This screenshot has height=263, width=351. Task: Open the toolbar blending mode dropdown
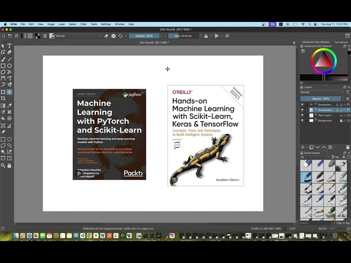pos(78,36)
